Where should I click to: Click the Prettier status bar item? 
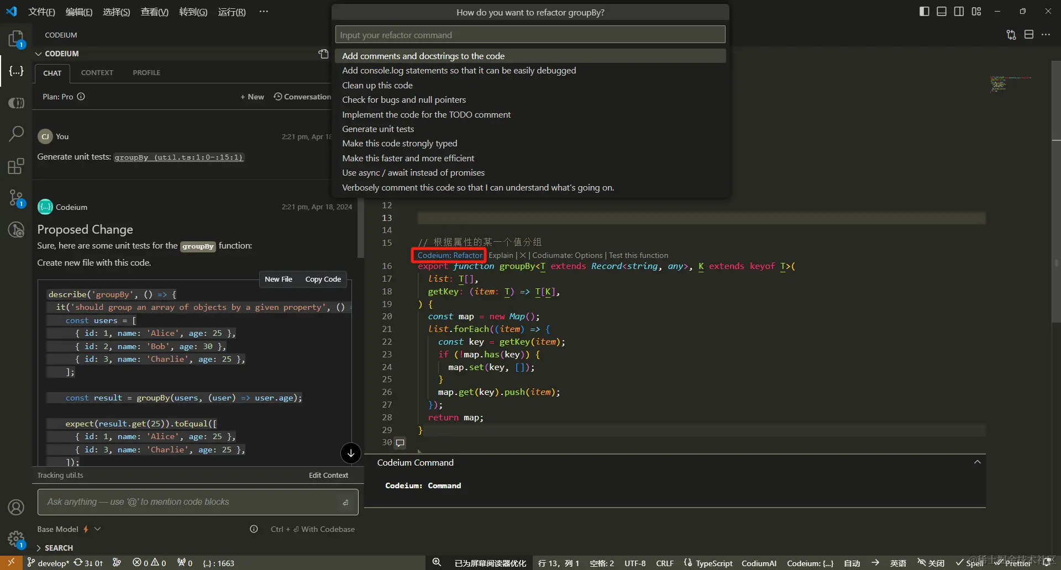coord(1012,563)
